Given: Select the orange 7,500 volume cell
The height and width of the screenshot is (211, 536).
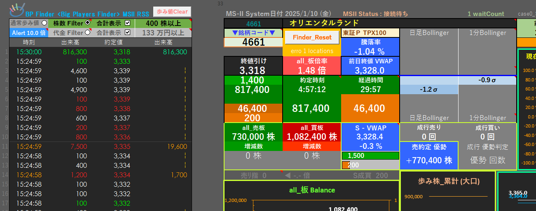Looking at the screenshot, I should (x=78, y=146).
